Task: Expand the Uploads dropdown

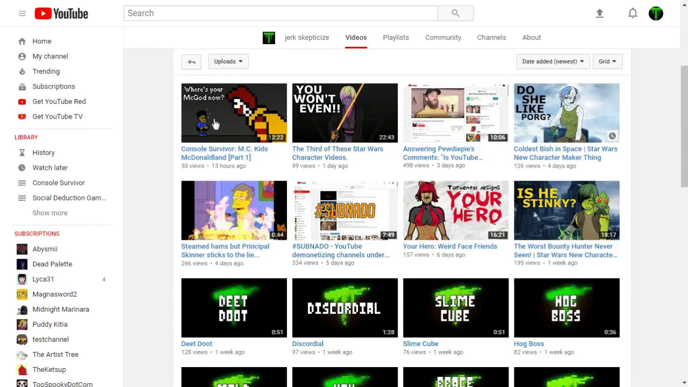Action: tap(228, 62)
